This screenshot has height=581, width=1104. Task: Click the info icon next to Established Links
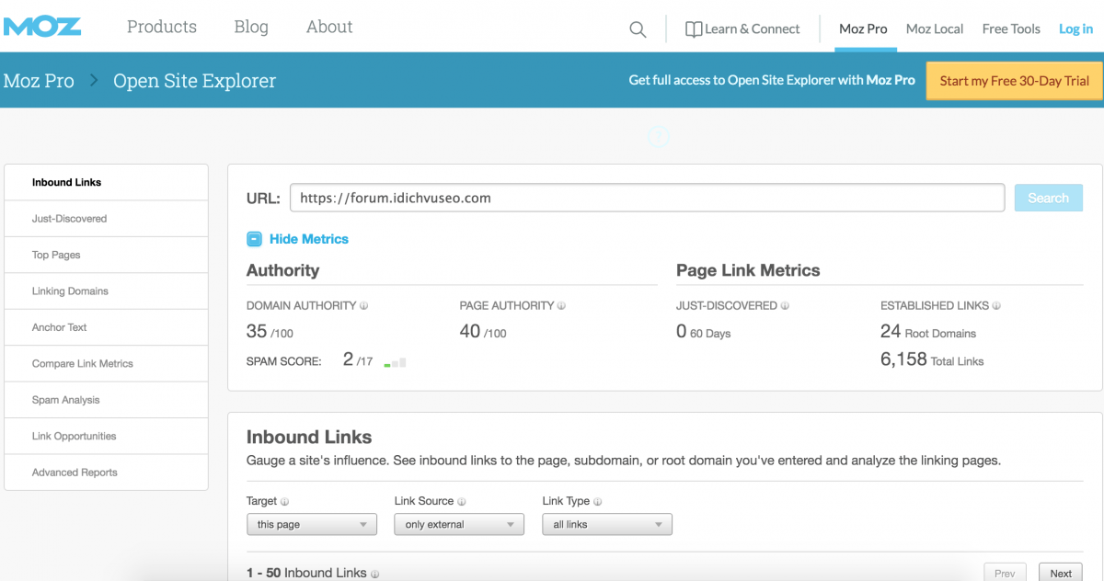click(996, 306)
